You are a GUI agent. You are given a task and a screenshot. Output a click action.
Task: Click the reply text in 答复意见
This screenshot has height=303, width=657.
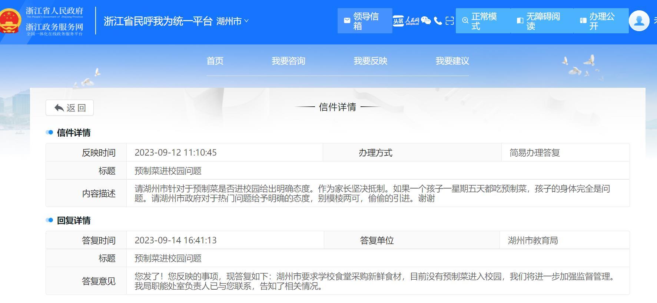click(374, 281)
